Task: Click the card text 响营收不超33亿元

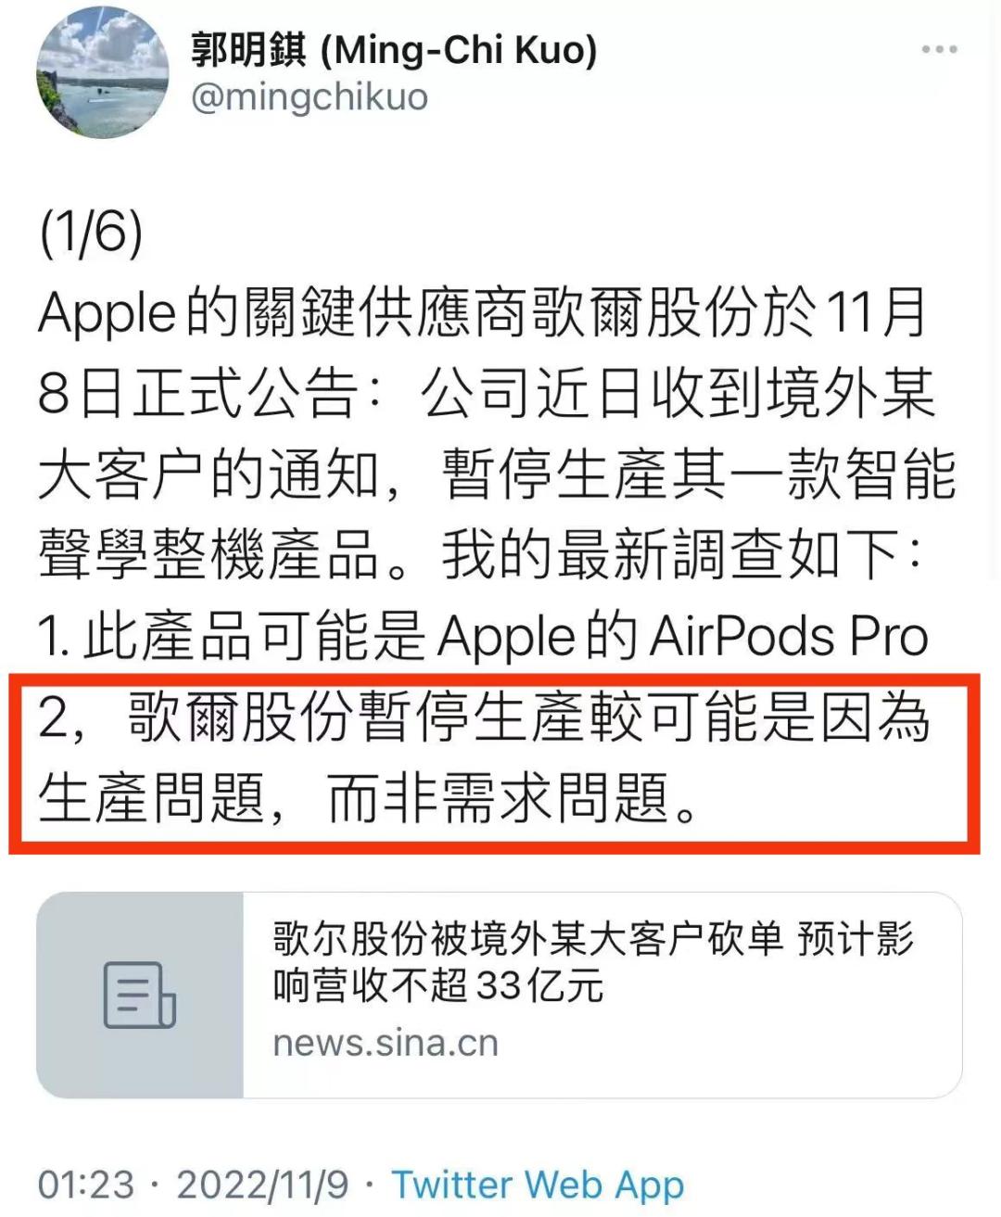Action: (x=437, y=985)
